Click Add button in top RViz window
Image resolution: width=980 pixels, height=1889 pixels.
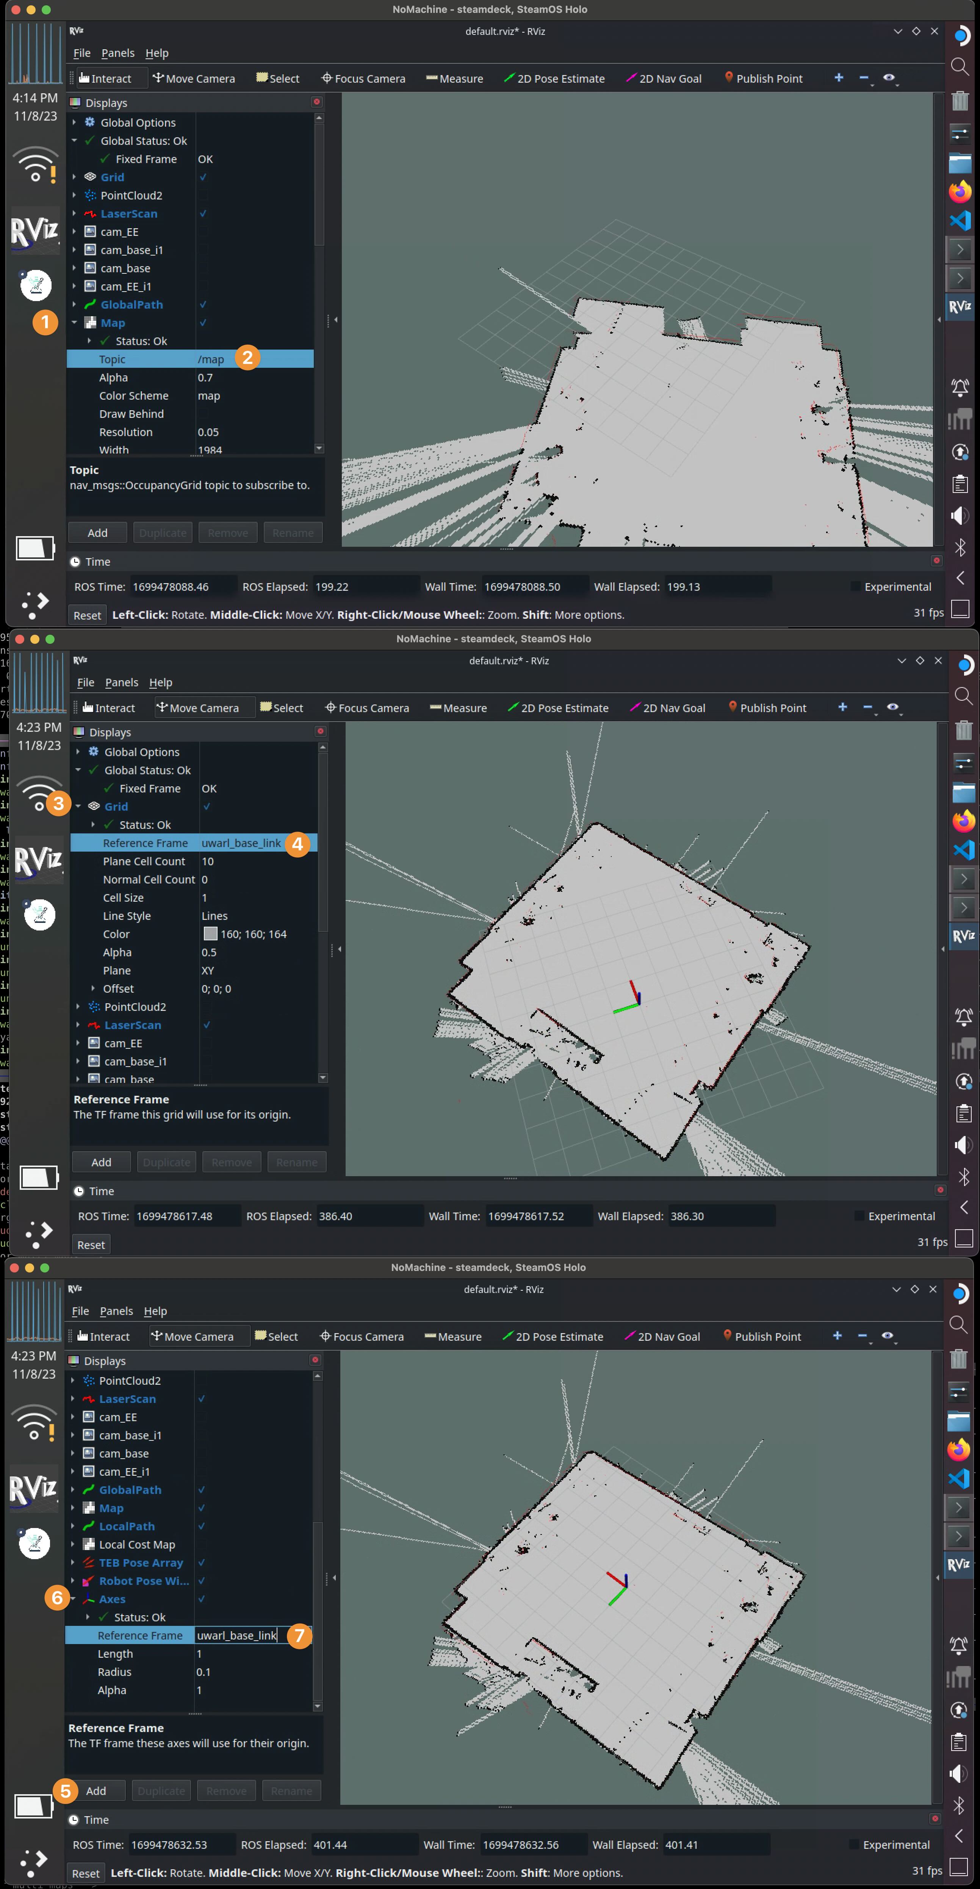[x=97, y=533]
